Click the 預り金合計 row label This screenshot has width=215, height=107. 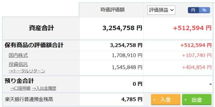[19, 81]
